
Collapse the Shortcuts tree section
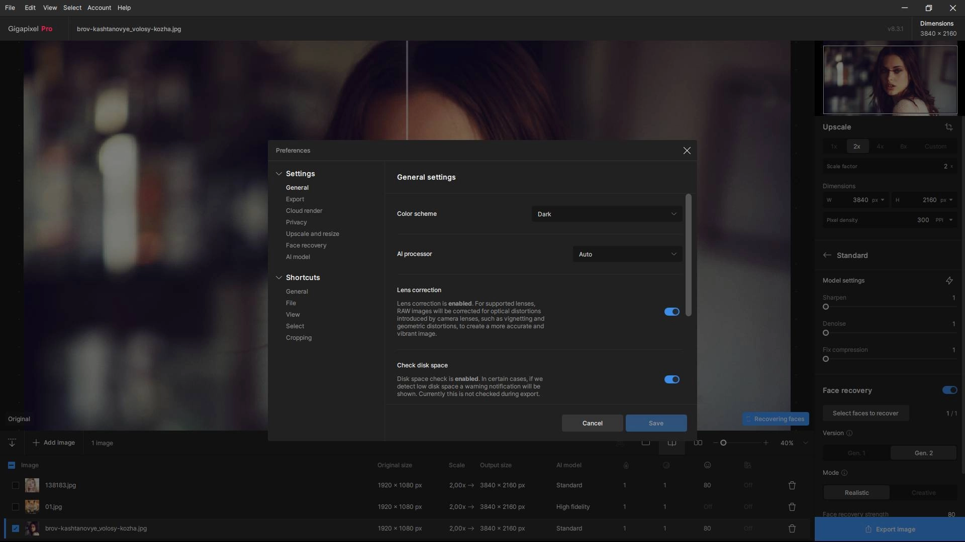click(x=278, y=278)
